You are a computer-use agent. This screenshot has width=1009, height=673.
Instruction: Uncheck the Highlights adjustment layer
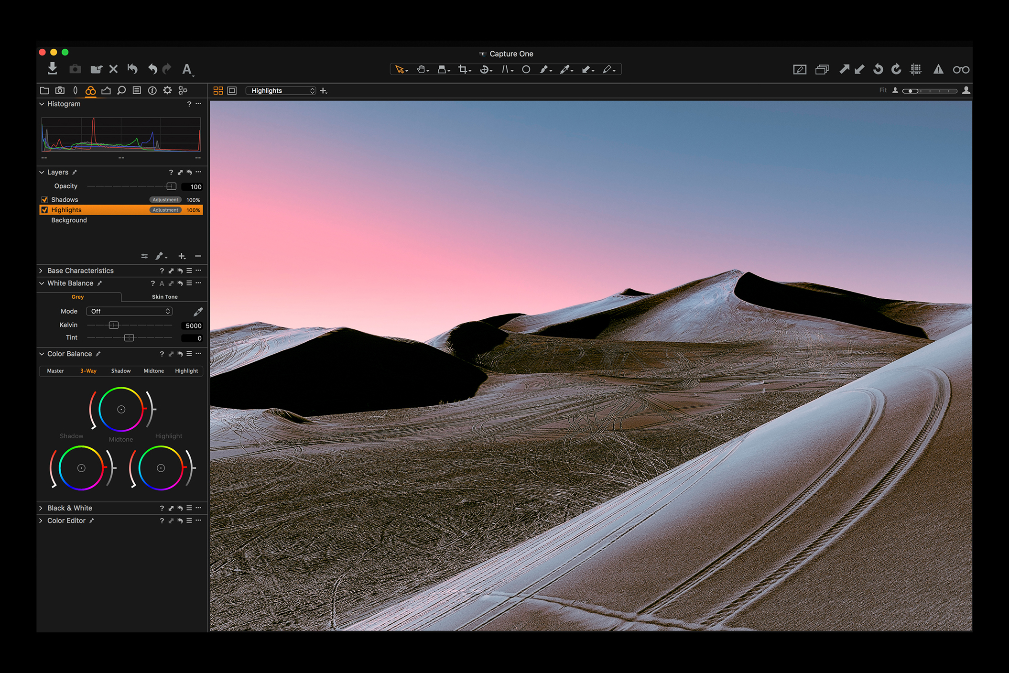coord(45,210)
